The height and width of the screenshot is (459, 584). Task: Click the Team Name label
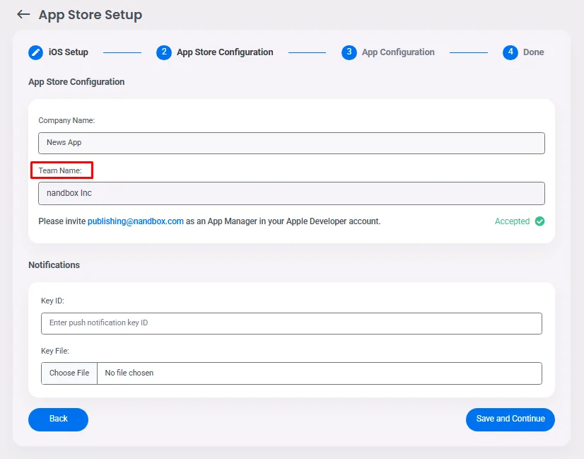(60, 171)
